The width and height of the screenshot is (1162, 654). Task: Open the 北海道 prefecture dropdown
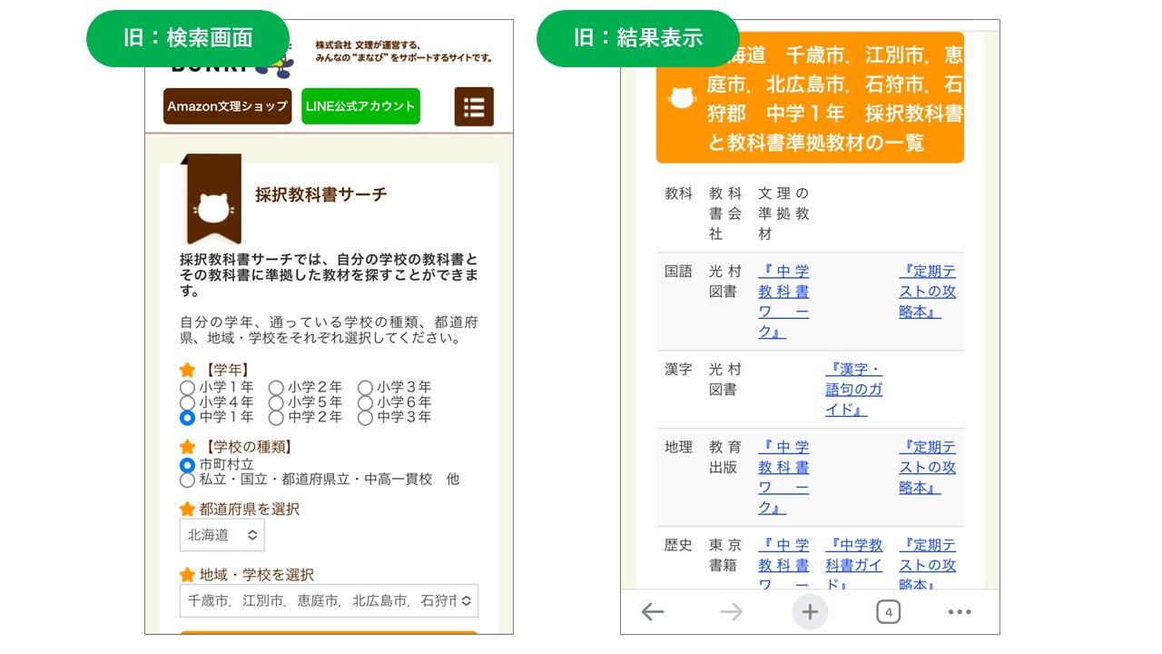pyautogui.click(x=222, y=535)
